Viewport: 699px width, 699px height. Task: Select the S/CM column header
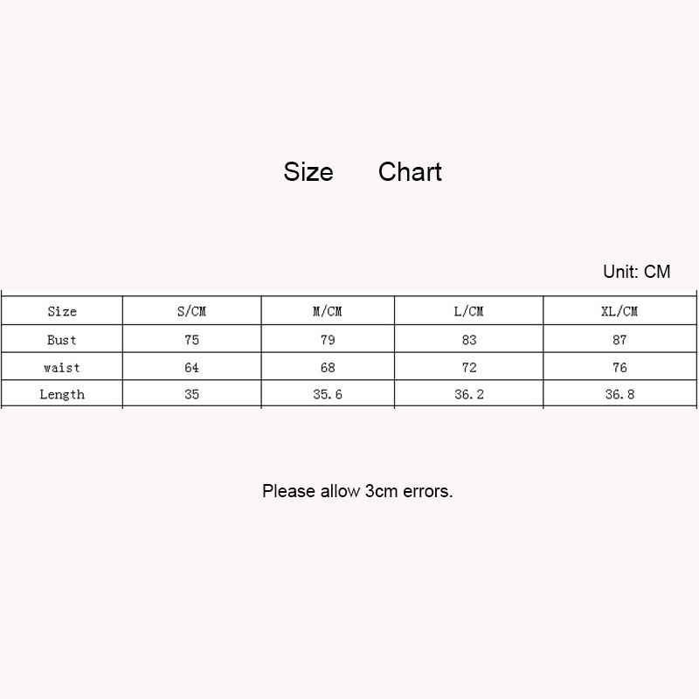(191, 312)
